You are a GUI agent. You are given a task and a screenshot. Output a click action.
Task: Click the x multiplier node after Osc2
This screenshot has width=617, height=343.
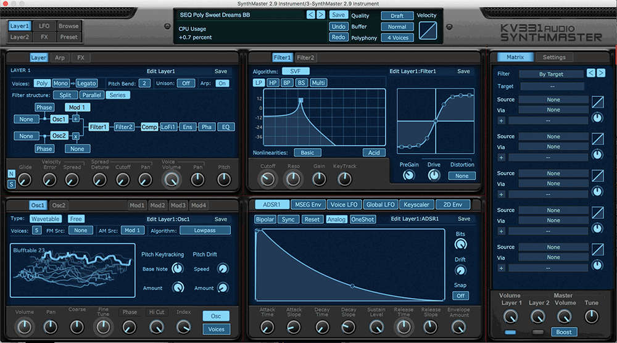[x=75, y=136]
